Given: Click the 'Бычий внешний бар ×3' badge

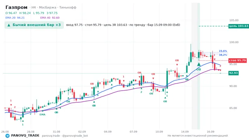Looking at the screenshot, I should pyautogui.click(x=34, y=25).
